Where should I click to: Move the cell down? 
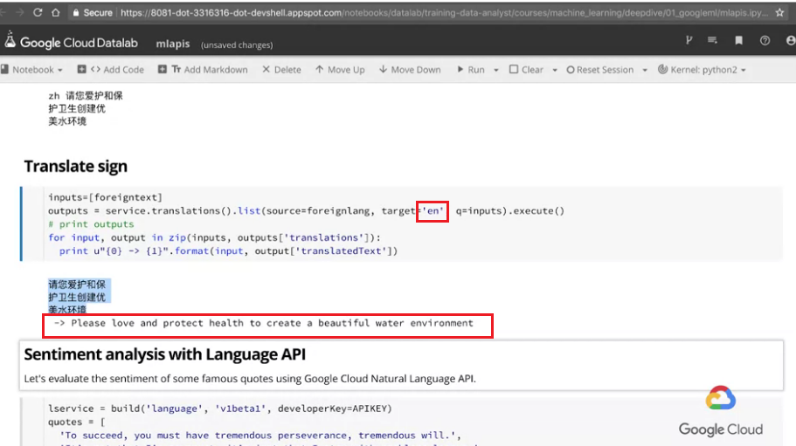coord(410,70)
